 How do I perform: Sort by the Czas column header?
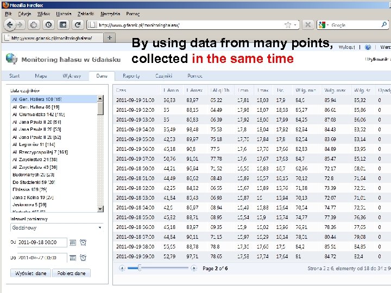[136, 90]
